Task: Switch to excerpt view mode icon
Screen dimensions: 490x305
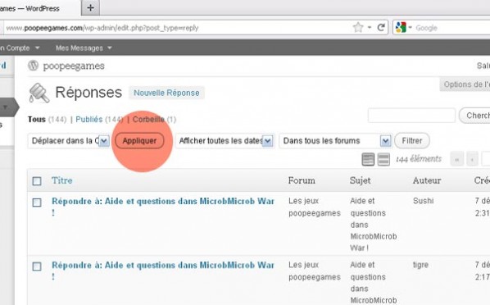Action: click(x=383, y=159)
